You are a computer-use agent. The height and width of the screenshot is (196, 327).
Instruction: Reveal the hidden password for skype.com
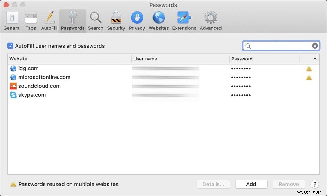tap(241, 95)
